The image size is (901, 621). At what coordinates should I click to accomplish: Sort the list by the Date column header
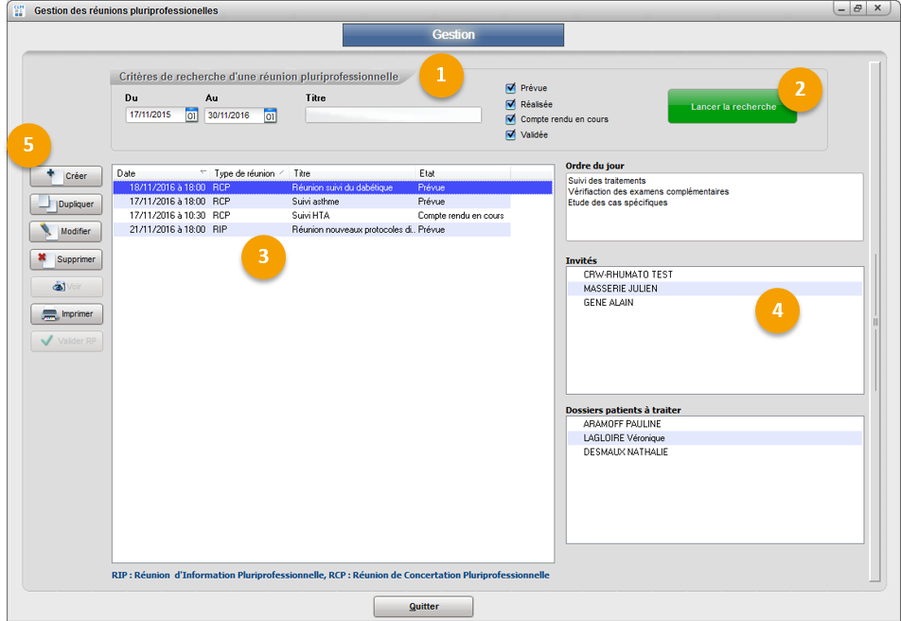(161, 173)
